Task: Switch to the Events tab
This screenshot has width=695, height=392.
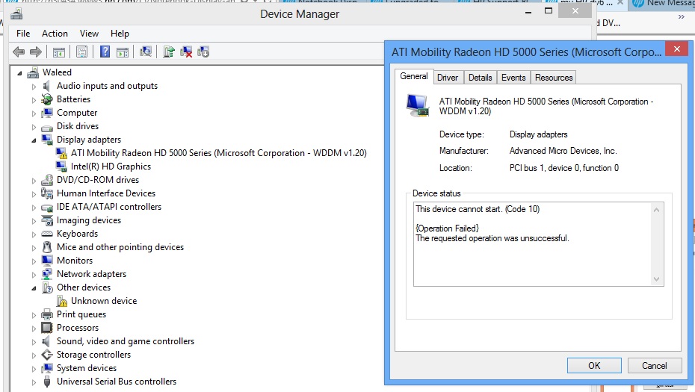Action: [513, 78]
